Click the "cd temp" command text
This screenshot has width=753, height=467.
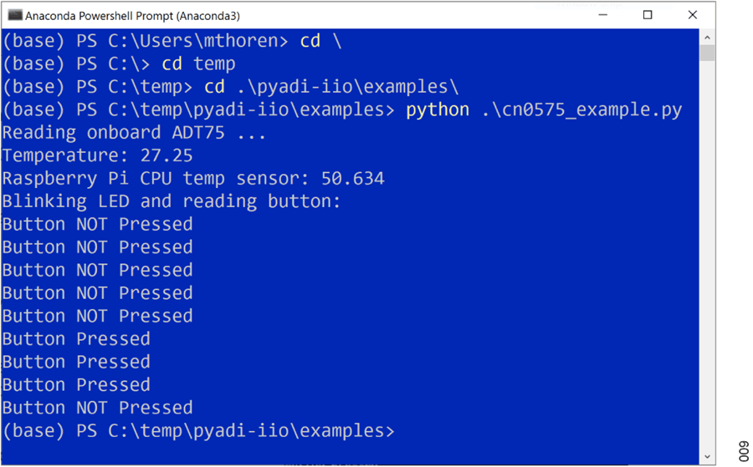click(198, 64)
